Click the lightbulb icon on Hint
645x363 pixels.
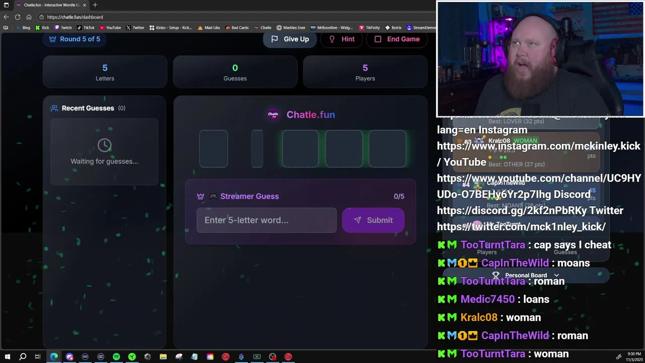(x=332, y=39)
